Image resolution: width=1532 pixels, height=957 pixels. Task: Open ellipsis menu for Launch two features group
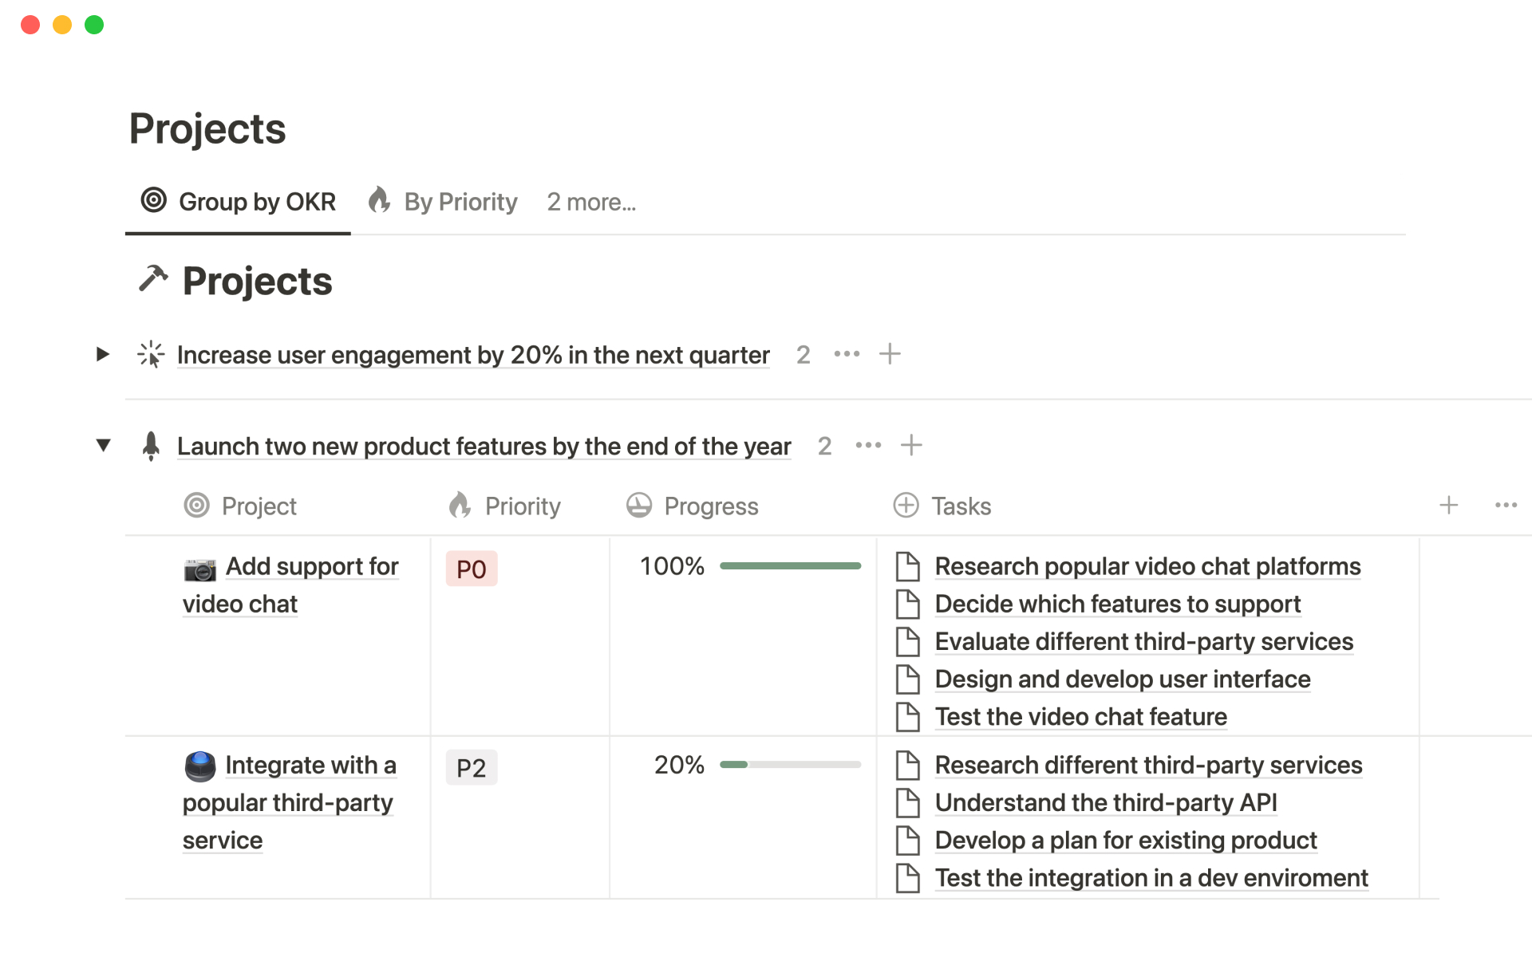pos(868,445)
